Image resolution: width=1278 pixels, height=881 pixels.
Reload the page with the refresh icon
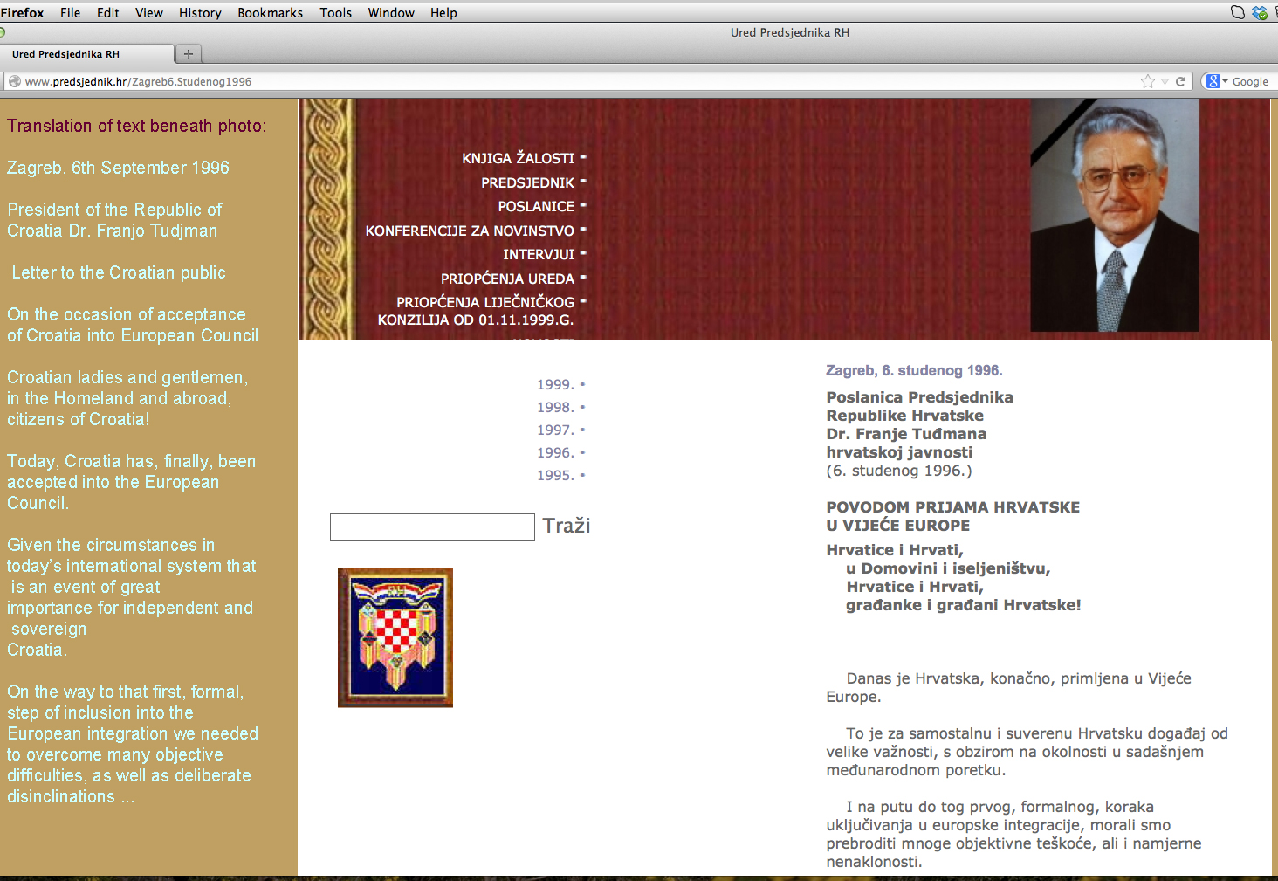tap(1180, 81)
